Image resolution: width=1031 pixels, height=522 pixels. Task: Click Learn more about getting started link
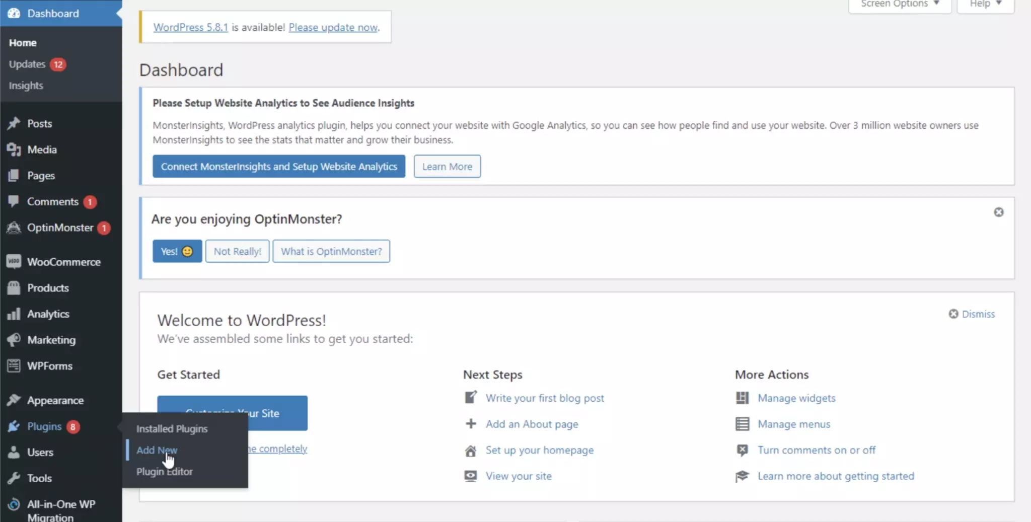[x=836, y=476]
